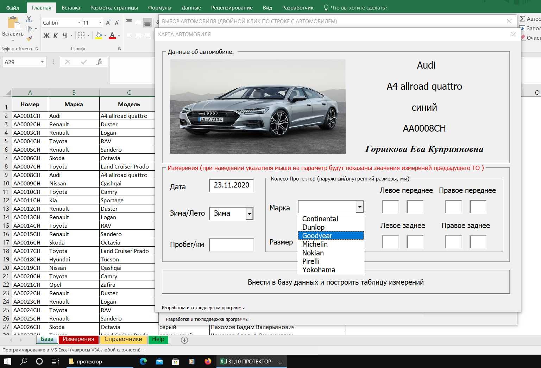The width and height of the screenshot is (541, 368).
Task: Collapse the Марка tire brand combo arrow
Action: [360, 207]
